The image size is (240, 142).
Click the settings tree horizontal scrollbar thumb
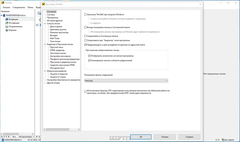[x=58, y=129]
